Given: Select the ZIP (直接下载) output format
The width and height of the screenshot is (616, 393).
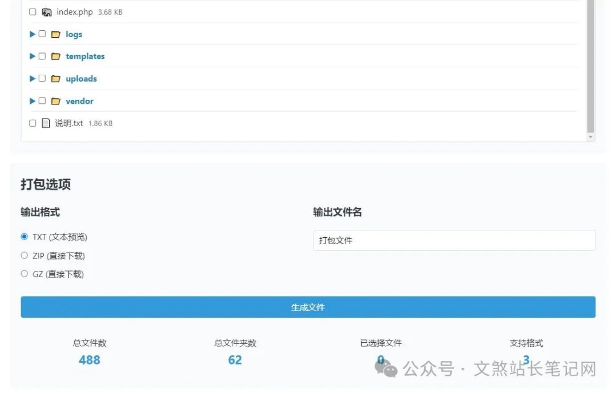Looking at the screenshot, I should pos(24,255).
